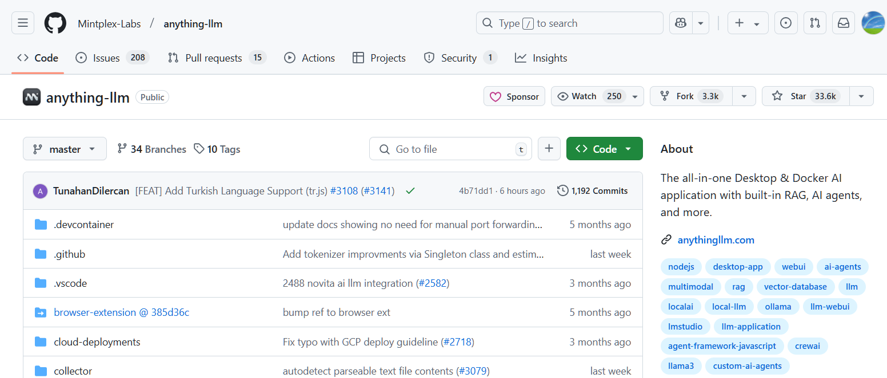Open TunahanDilercan author avatar

point(40,191)
